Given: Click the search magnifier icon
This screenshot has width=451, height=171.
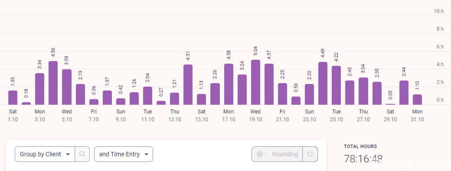Looking at the screenshot, I should pyautogui.click(x=82, y=154).
